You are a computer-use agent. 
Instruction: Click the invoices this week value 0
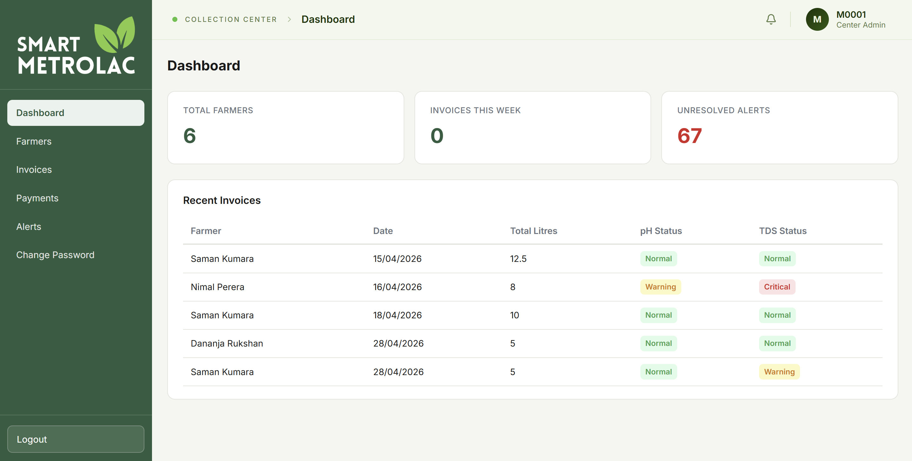pos(437,136)
